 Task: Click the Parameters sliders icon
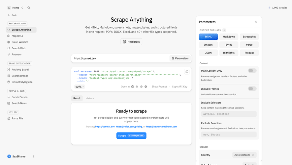tap(173, 58)
